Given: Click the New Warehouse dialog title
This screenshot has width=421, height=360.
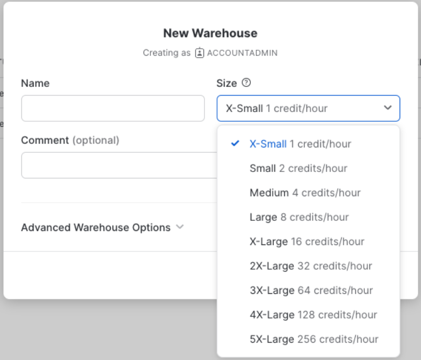Looking at the screenshot, I should click(x=210, y=33).
